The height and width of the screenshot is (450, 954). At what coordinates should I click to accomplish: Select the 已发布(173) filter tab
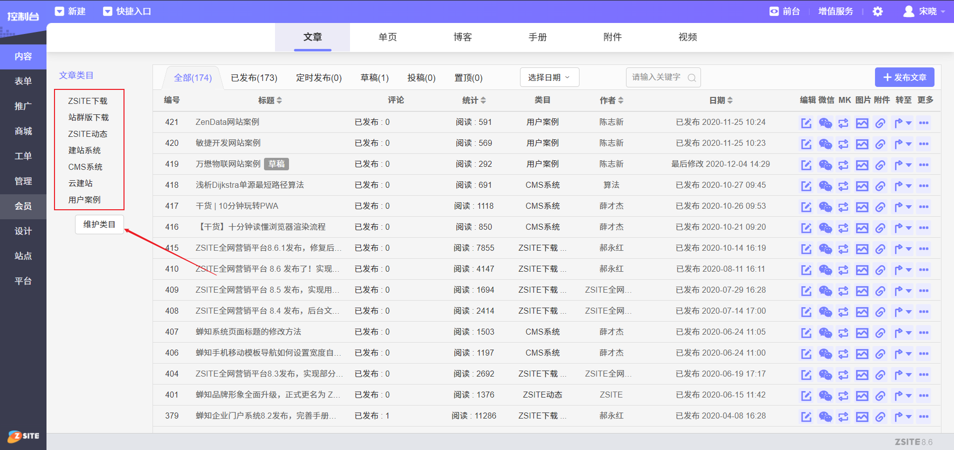(254, 78)
